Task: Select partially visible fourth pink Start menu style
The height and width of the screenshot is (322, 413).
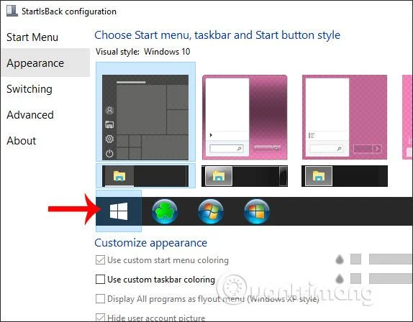Action: point(407,117)
